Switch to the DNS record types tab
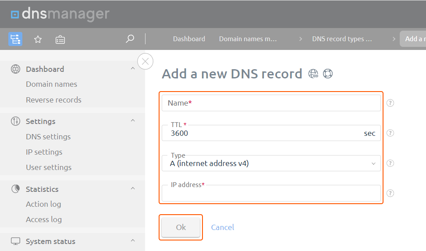 (342, 39)
